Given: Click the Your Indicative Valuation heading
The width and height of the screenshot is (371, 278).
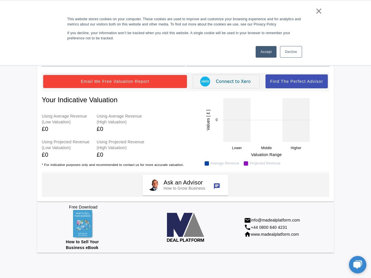Looking at the screenshot, I should point(80,100).
